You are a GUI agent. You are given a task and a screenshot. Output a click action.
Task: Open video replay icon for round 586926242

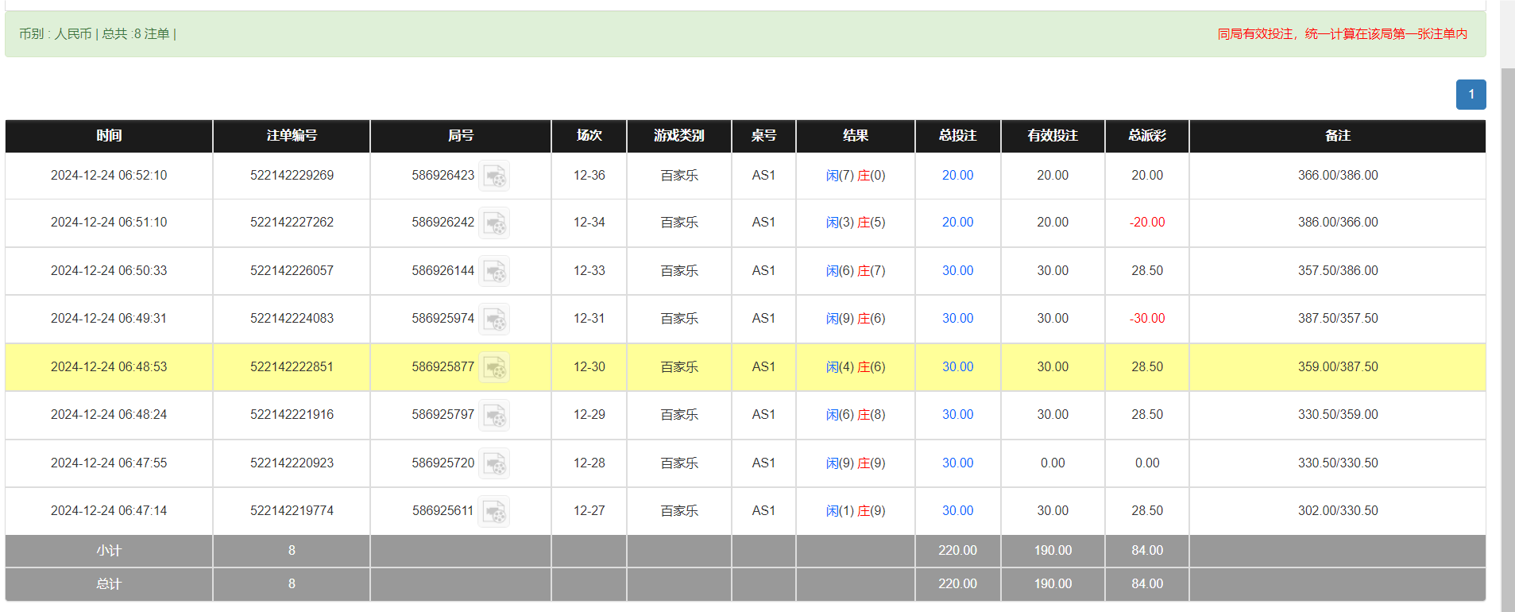pos(494,223)
